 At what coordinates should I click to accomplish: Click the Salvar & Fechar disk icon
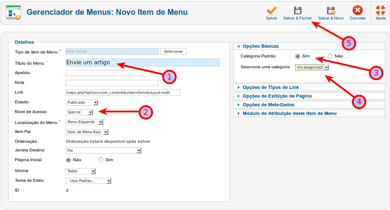tap(297, 10)
